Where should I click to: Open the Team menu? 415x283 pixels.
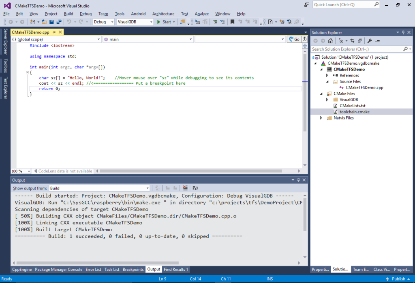click(103, 13)
